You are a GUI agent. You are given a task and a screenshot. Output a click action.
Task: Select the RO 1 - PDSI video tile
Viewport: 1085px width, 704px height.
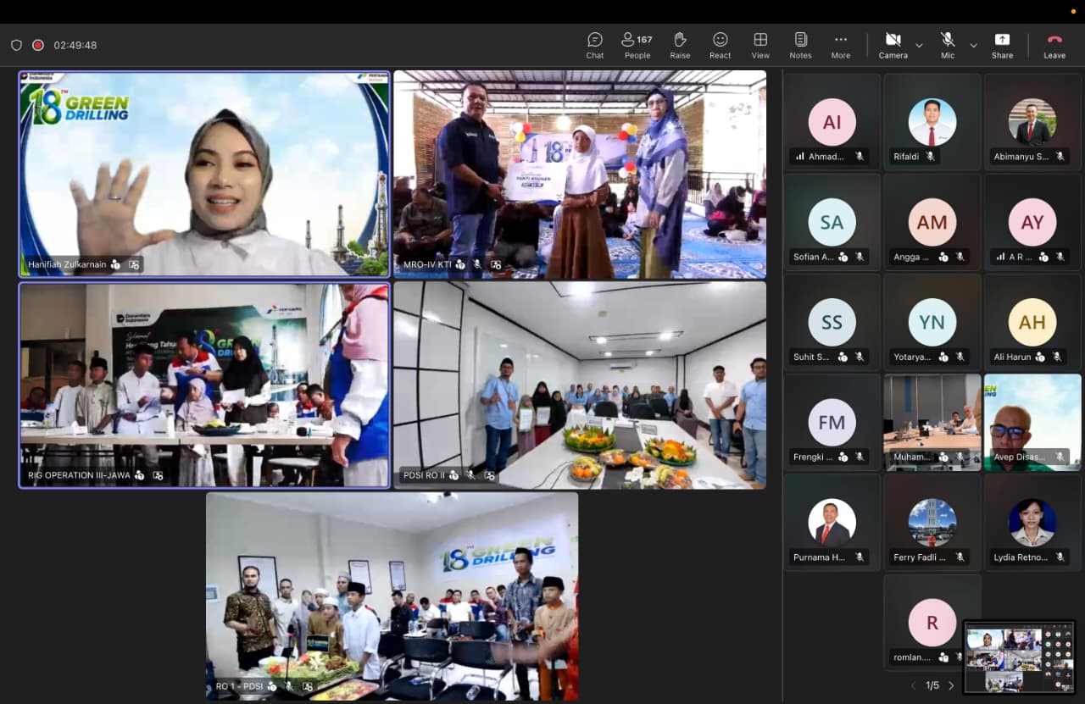click(x=392, y=596)
